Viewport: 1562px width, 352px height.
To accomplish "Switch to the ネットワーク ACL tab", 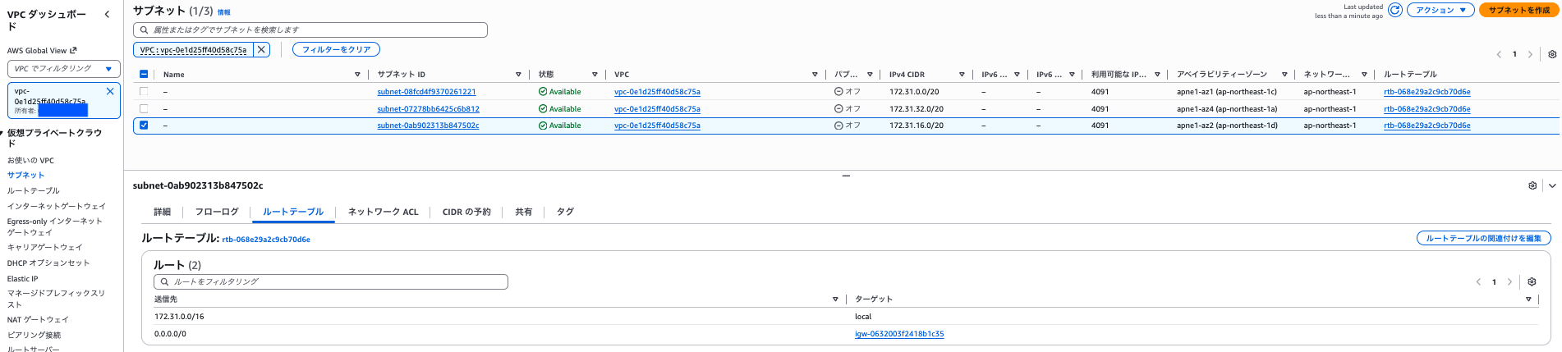I will pyautogui.click(x=383, y=212).
